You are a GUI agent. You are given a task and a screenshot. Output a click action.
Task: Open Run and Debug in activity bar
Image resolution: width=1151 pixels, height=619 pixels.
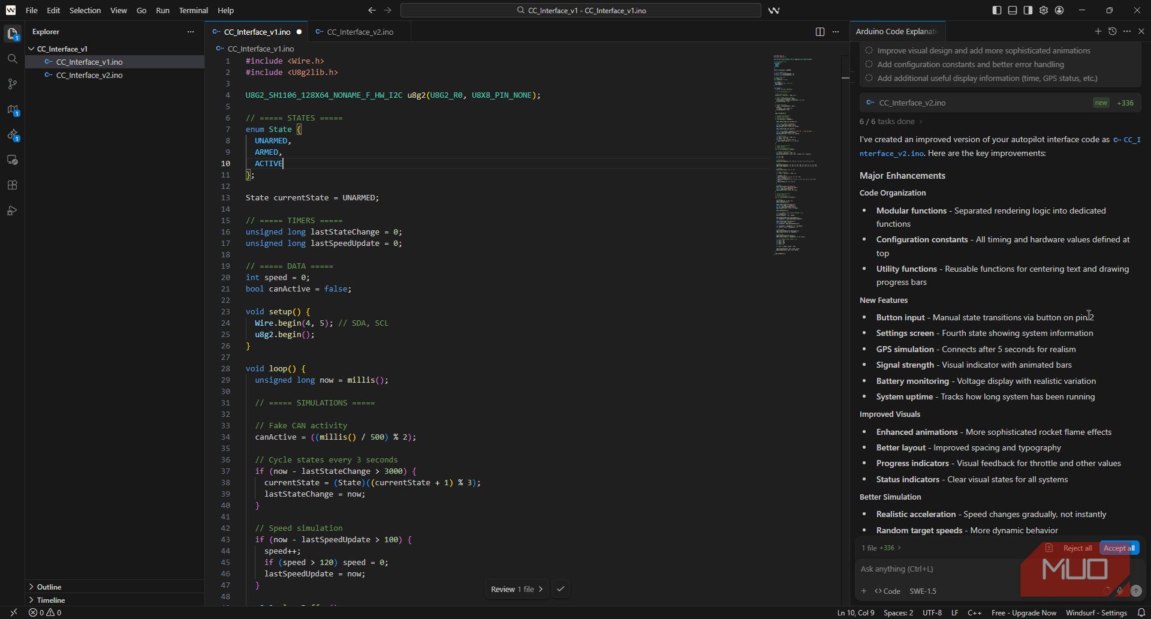(12, 211)
